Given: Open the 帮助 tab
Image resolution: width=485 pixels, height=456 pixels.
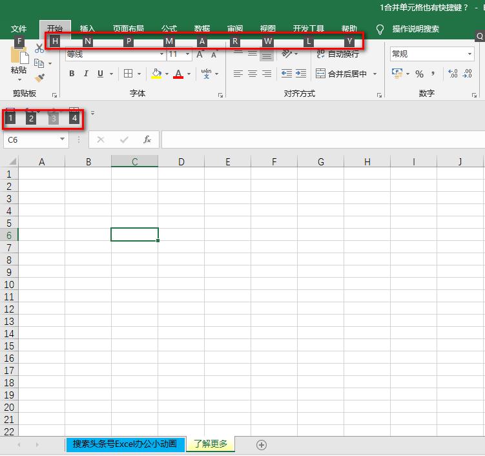Looking at the screenshot, I should pos(349,29).
